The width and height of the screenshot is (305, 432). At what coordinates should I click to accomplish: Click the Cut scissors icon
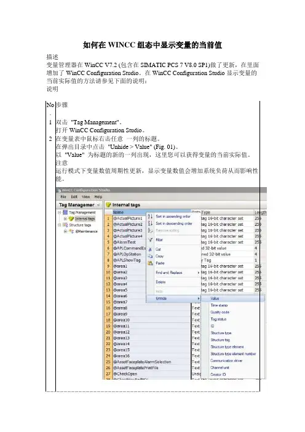click(x=150, y=249)
